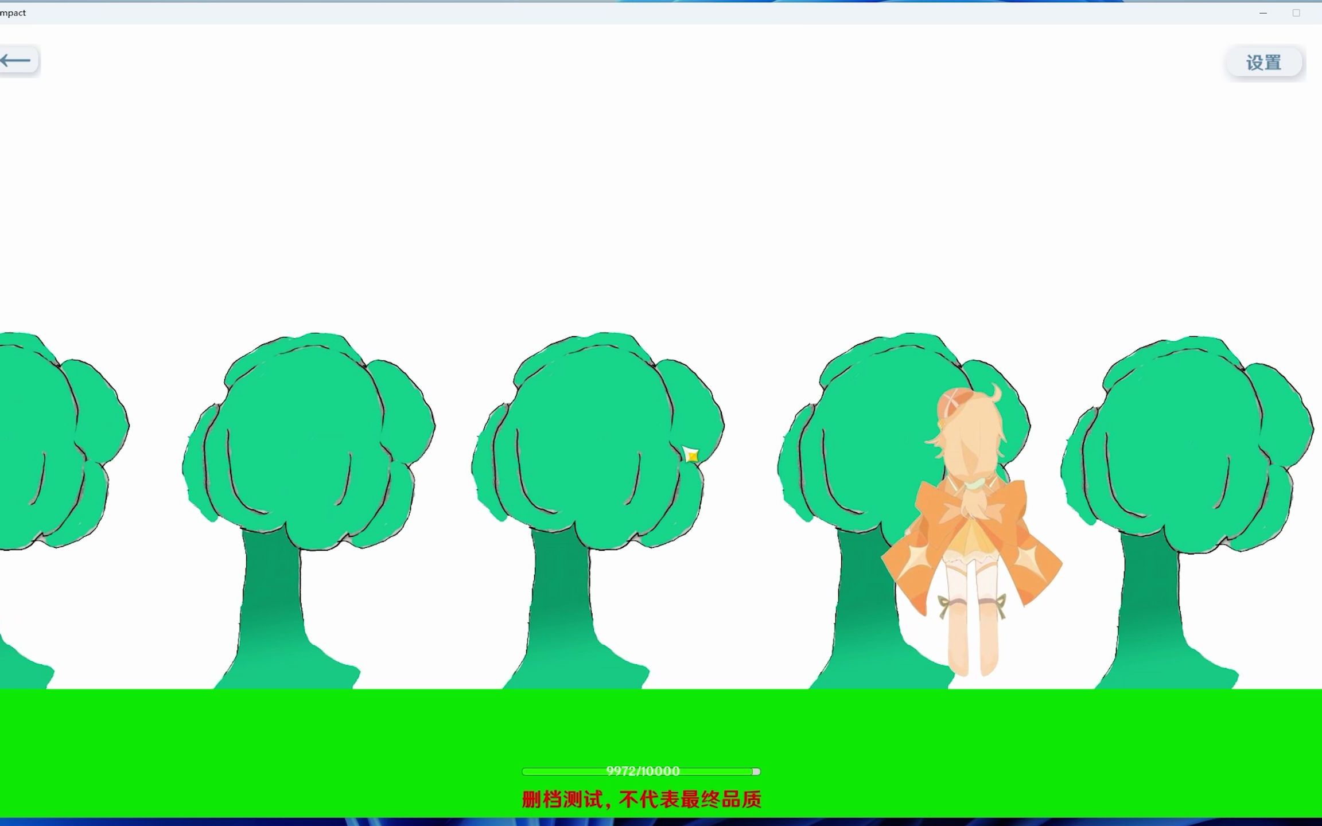Click the 9972/10000 health bar

[641, 772]
